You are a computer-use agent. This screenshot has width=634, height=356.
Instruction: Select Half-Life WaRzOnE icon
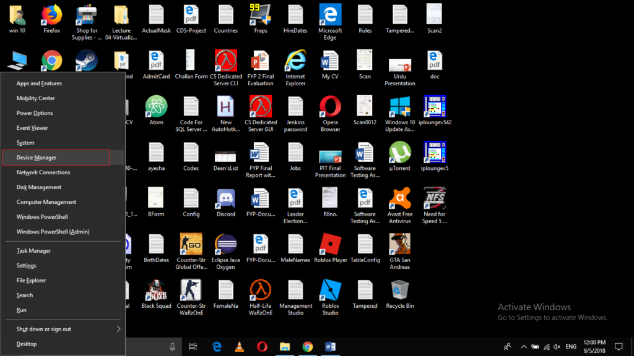coord(261,297)
